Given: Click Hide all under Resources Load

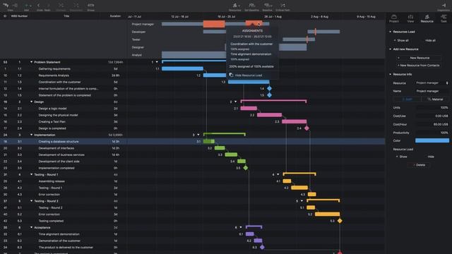Looking at the screenshot, I should (430, 41).
